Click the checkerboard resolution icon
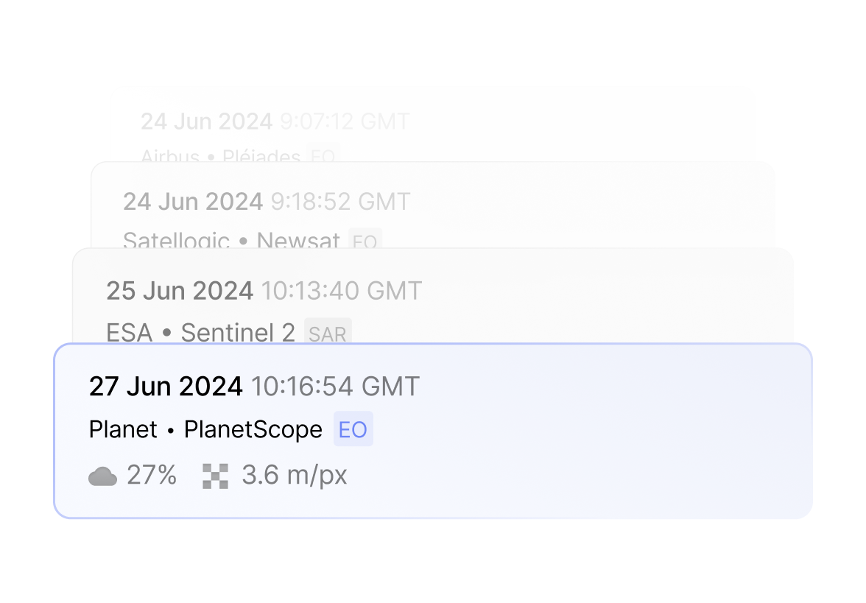This screenshot has height=603, width=866. tap(215, 476)
